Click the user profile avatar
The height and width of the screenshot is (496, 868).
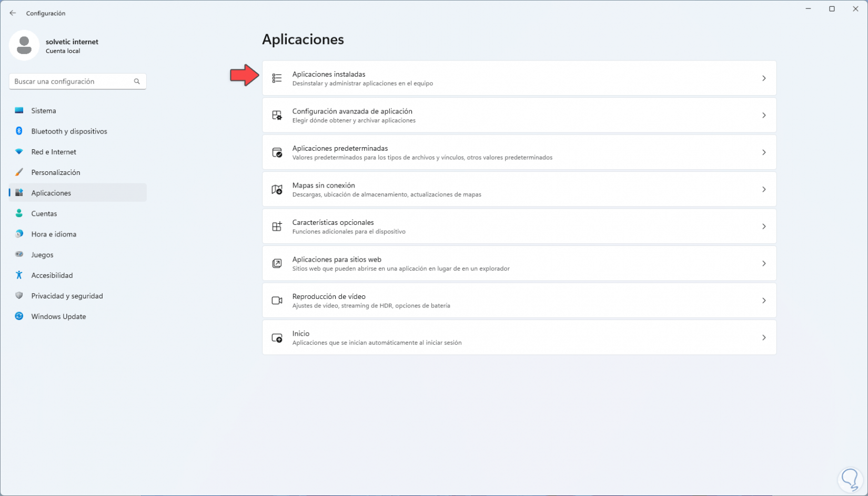tap(24, 45)
